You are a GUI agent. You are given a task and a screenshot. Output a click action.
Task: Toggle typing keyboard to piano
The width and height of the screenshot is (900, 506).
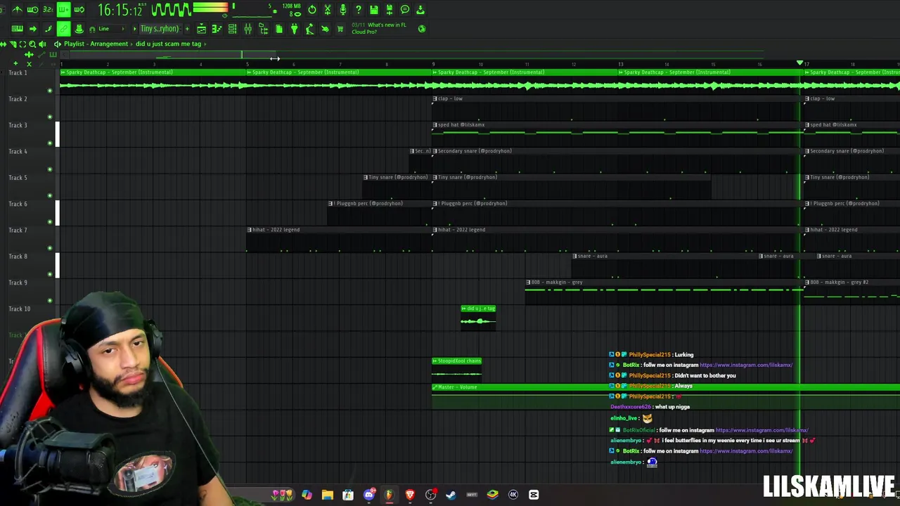(x=17, y=29)
